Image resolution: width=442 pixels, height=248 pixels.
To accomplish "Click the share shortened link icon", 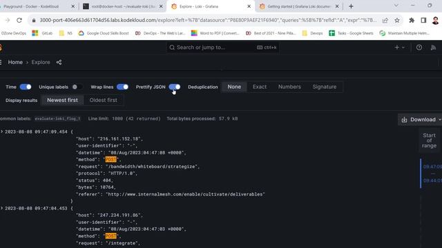I will [59, 62].
